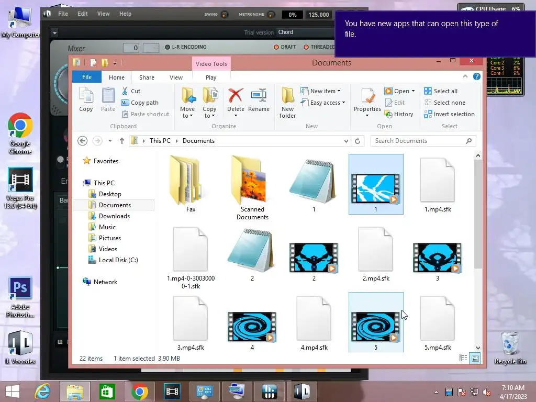
Task: Toggle THREADED option in Vocodex
Action: coord(319,47)
